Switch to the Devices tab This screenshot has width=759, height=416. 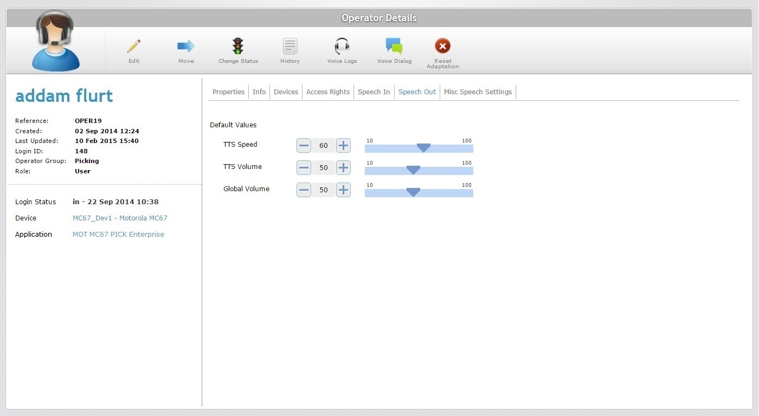[286, 92]
